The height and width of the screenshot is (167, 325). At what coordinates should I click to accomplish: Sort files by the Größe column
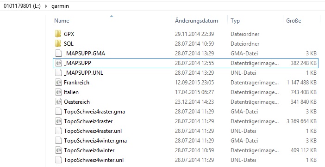point(294,21)
